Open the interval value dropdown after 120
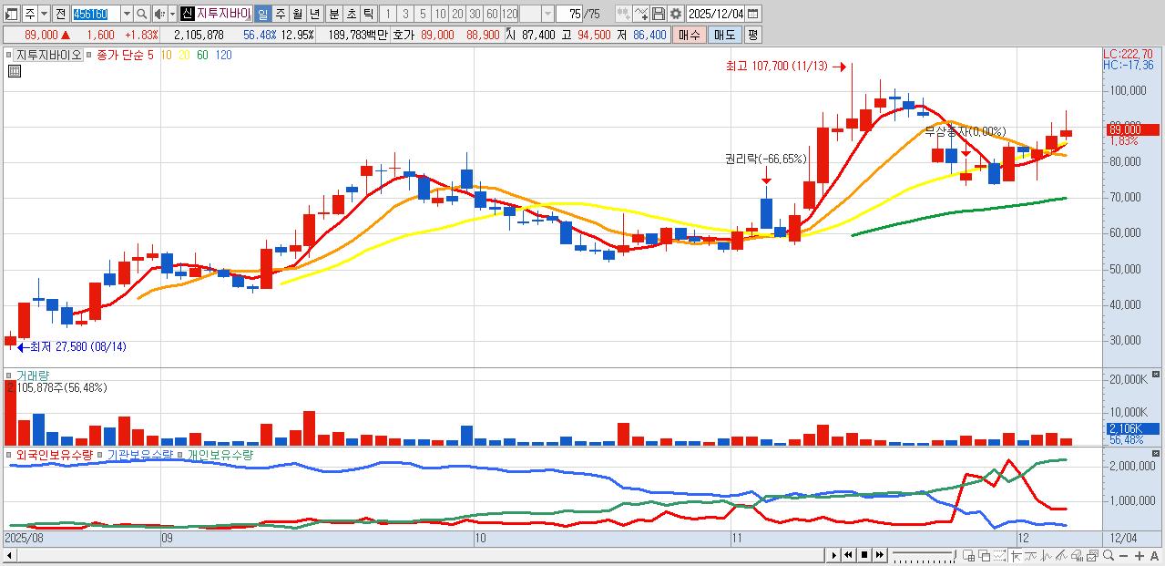Viewport: 1165px width, 566px height. (x=547, y=14)
